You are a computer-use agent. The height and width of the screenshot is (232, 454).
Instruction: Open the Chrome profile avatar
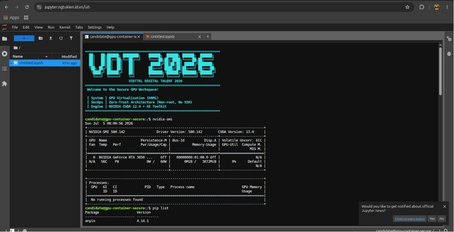pos(437,7)
